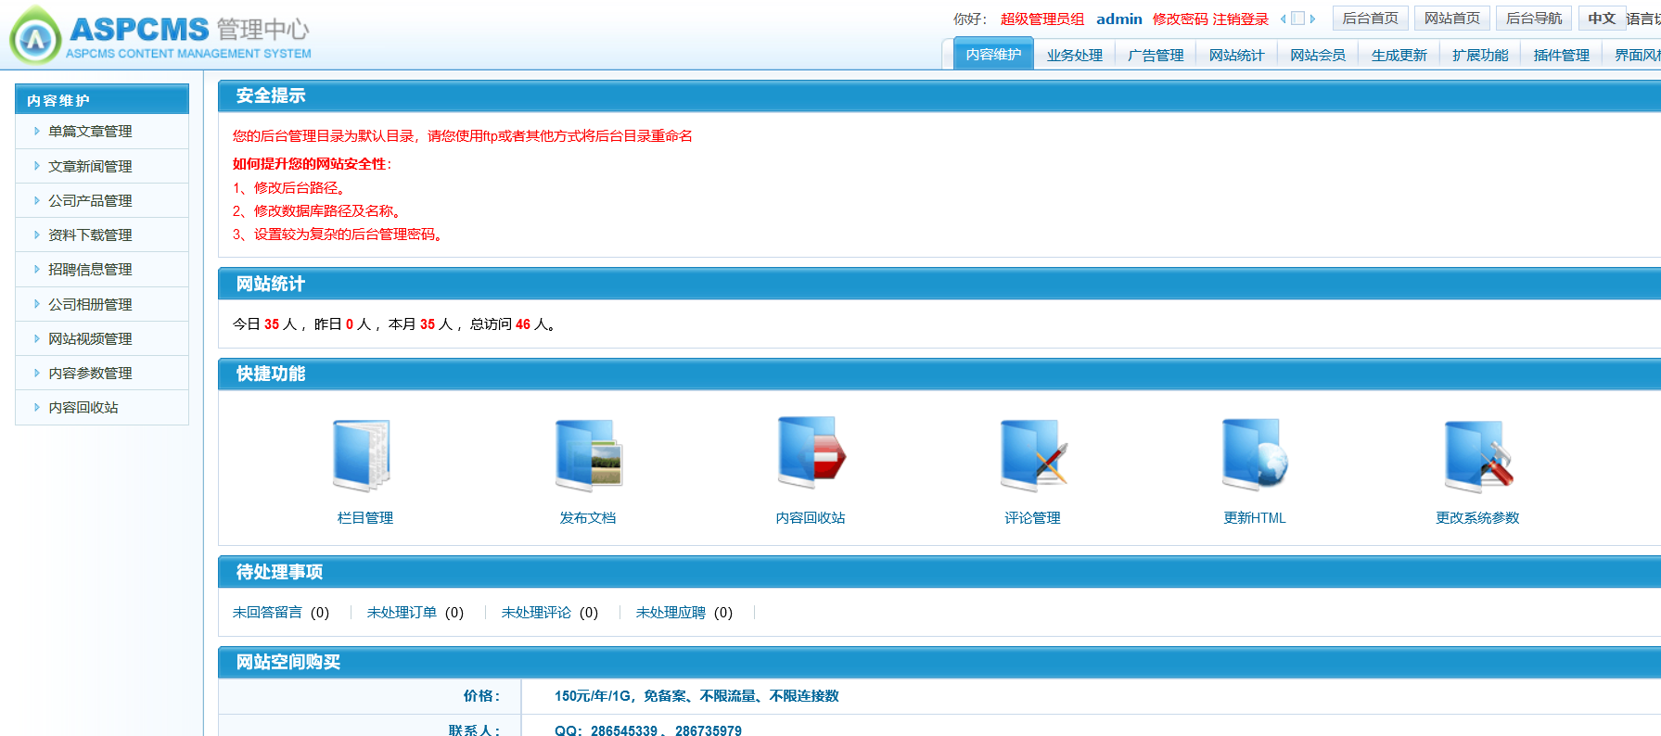Open 公司相册管理 in the sidebar
The height and width of the screenshot is (736, 1661).
[90, 304]
